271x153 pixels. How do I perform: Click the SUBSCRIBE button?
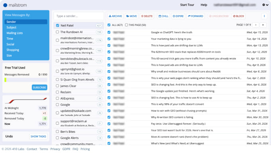39,88
